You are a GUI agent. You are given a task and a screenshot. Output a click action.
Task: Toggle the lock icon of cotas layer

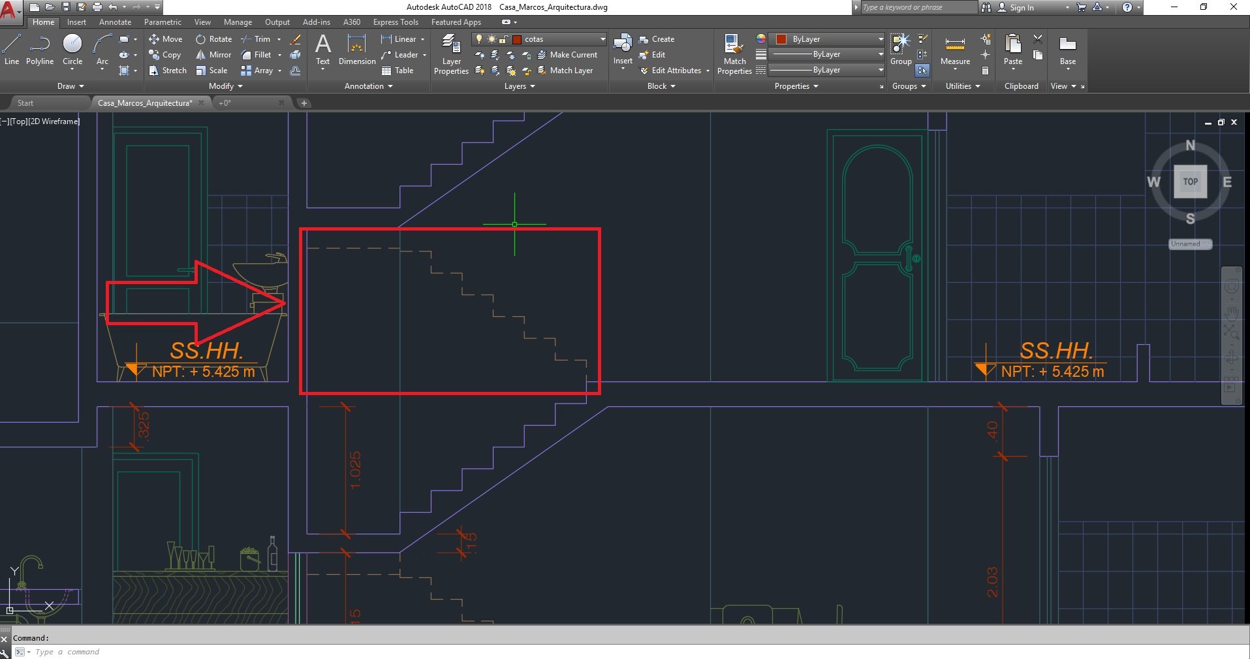click(503, 39)
